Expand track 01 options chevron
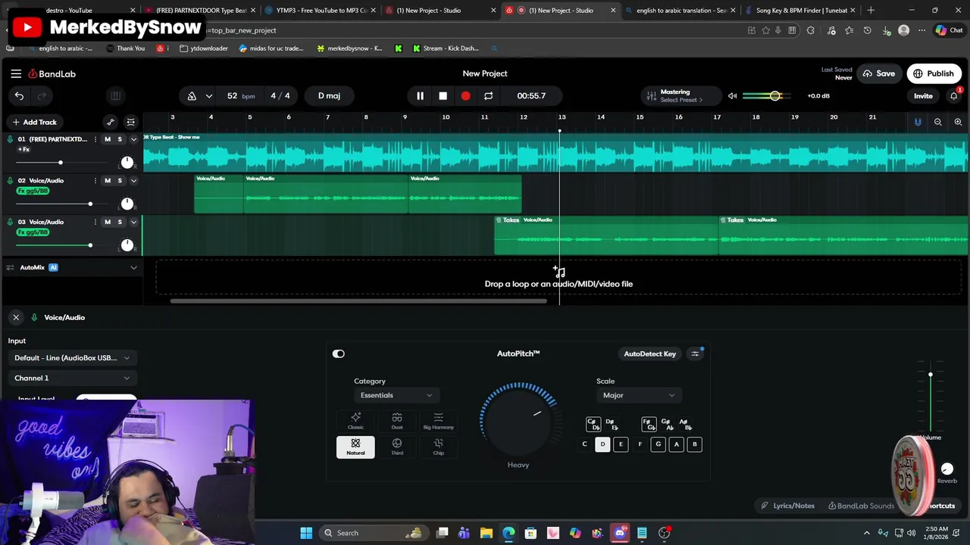970x545 pixels. point(133,139)
